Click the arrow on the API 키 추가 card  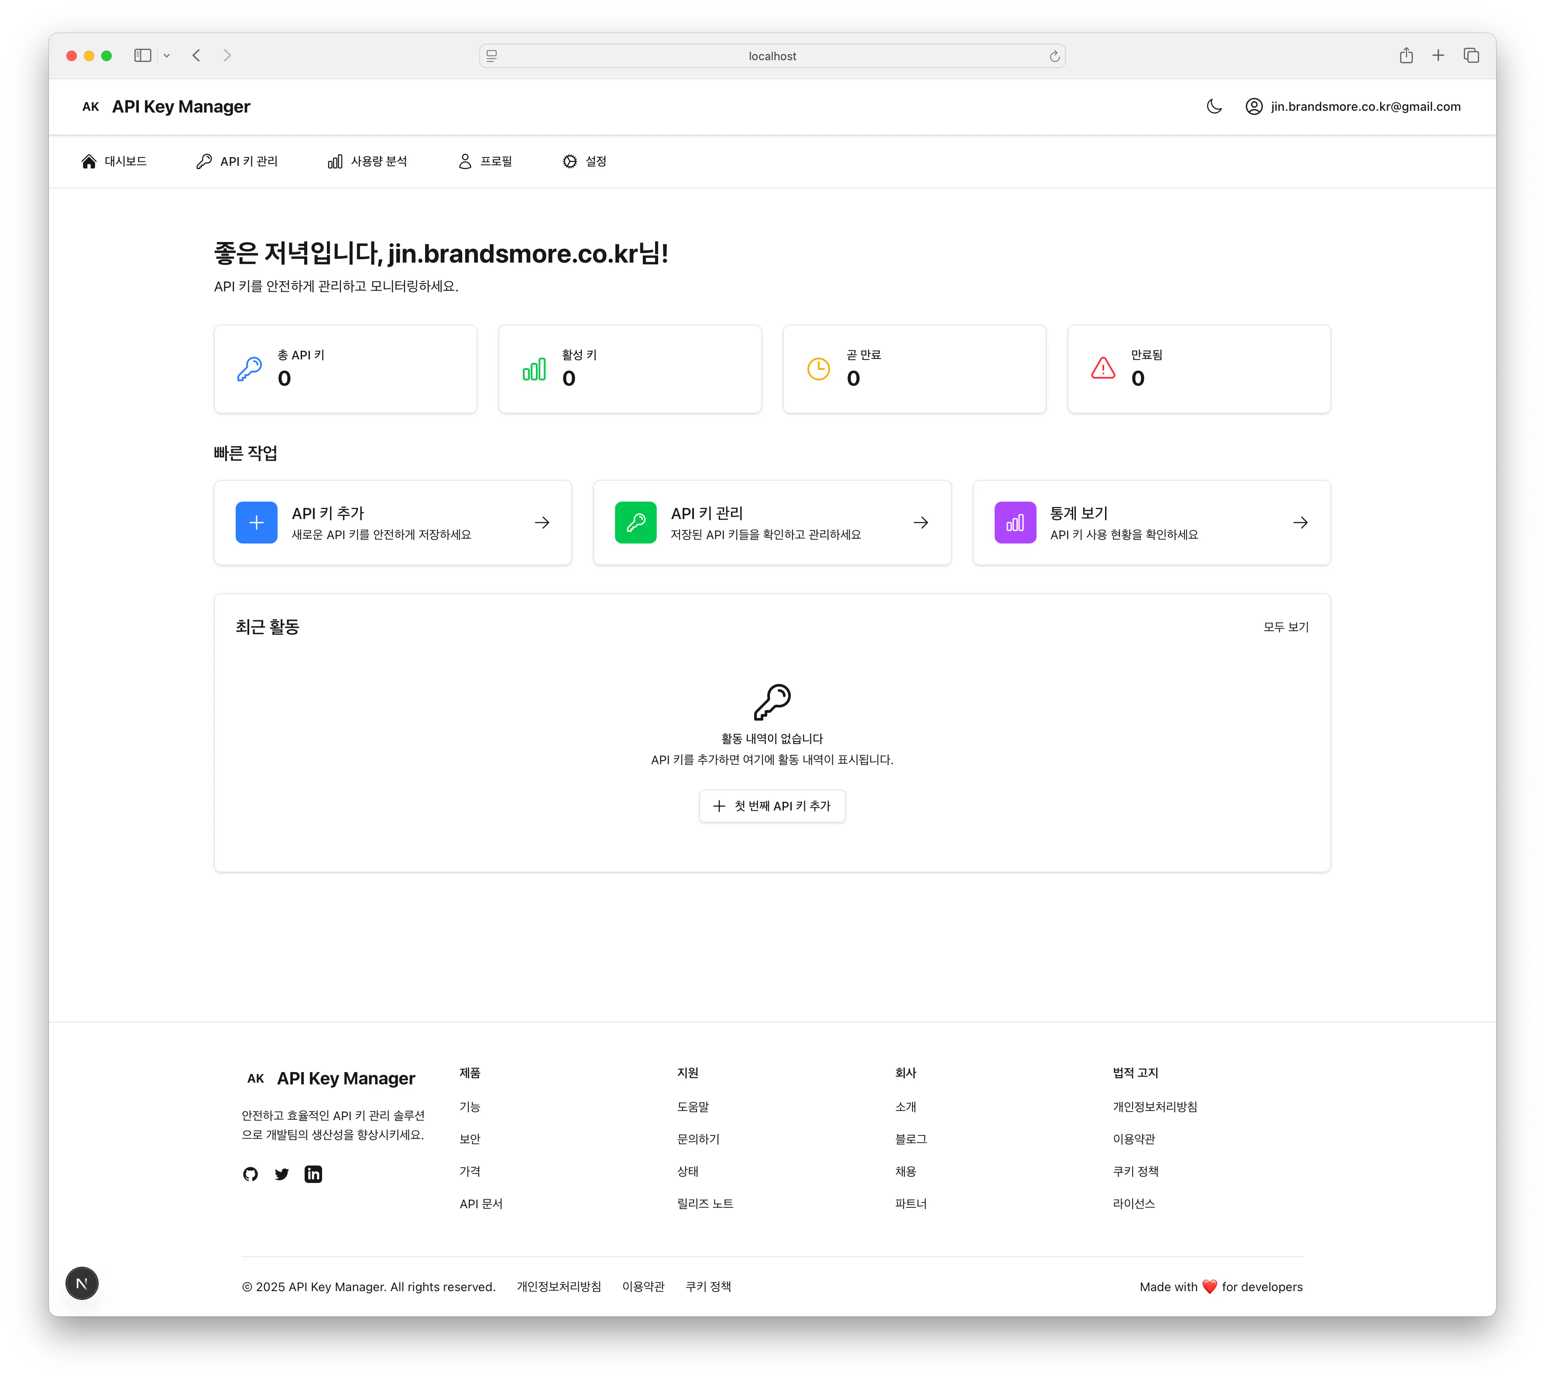tap(541, 522)
